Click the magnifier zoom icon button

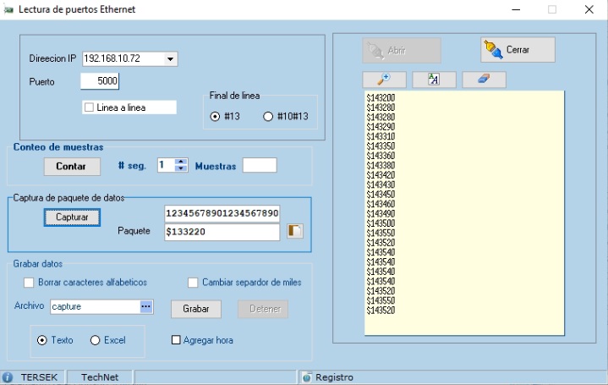tap(384, 79)
